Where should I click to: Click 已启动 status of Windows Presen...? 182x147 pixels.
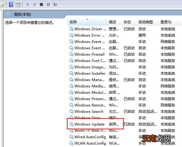[x=129, y=99]
